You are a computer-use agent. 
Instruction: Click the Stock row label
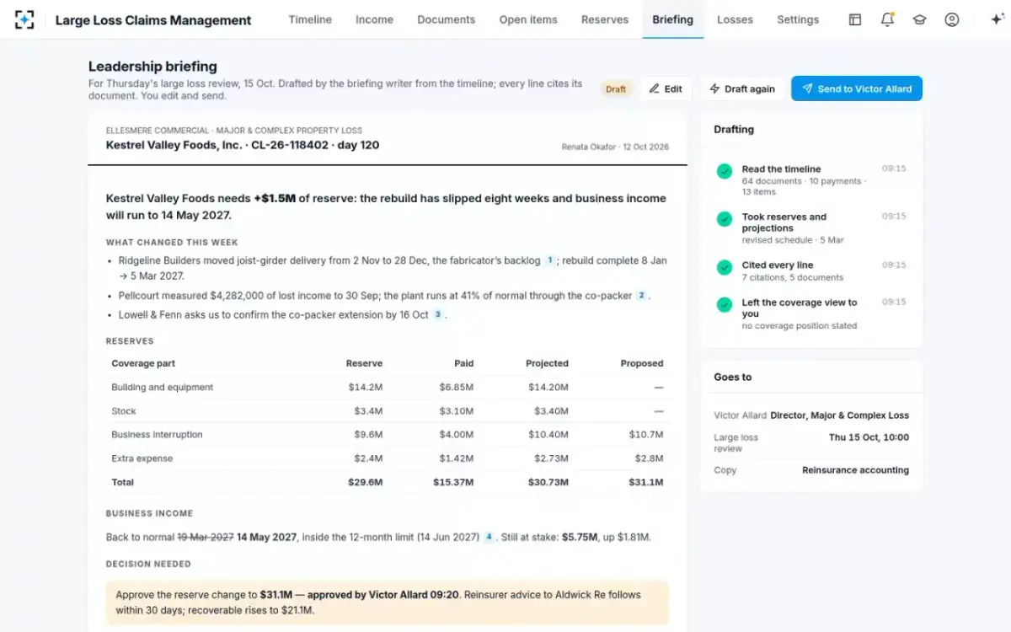[124, 411]
